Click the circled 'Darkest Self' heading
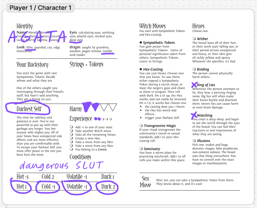The image size is (257, 208). [29, 109]
